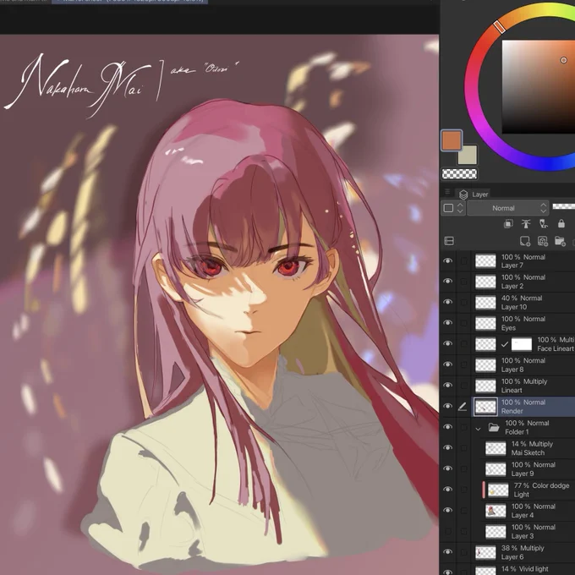The height and width of the screenshot is (575, 575).
Task: Hide Layer 7 with its eye icon
Action: click(448, 260)
